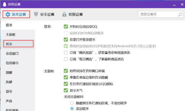Uncheck 开机时自动启动QQ
Viewport: 185px width, 111px height.
click(x=66, y=27)
